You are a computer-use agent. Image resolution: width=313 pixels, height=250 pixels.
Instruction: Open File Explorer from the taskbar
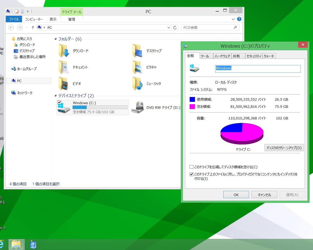16,245
